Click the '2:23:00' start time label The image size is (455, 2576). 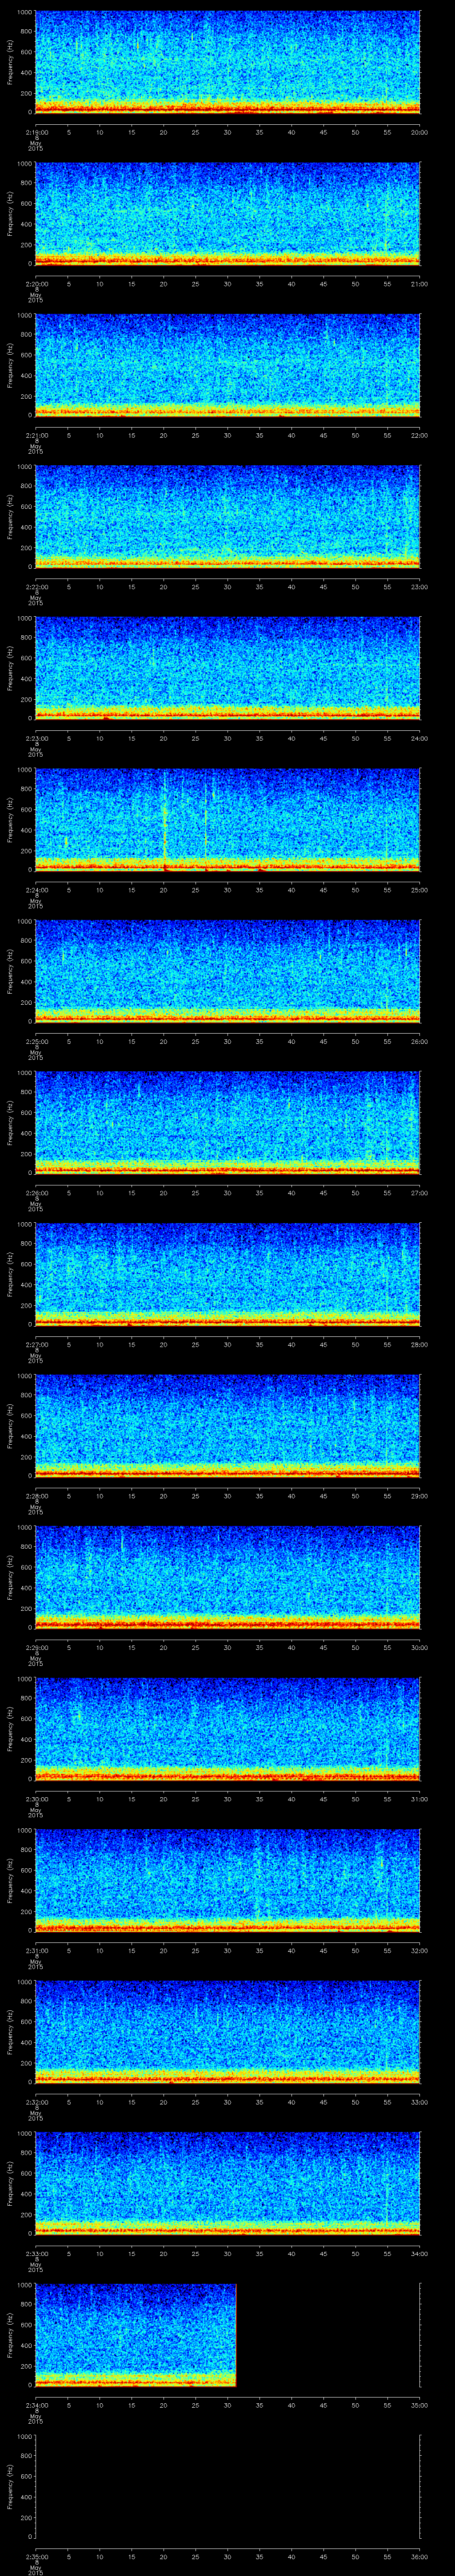[36, 738]
